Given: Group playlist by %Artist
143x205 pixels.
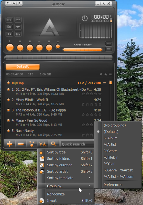Looking at the screenshot, I should [x=118, y=145].
